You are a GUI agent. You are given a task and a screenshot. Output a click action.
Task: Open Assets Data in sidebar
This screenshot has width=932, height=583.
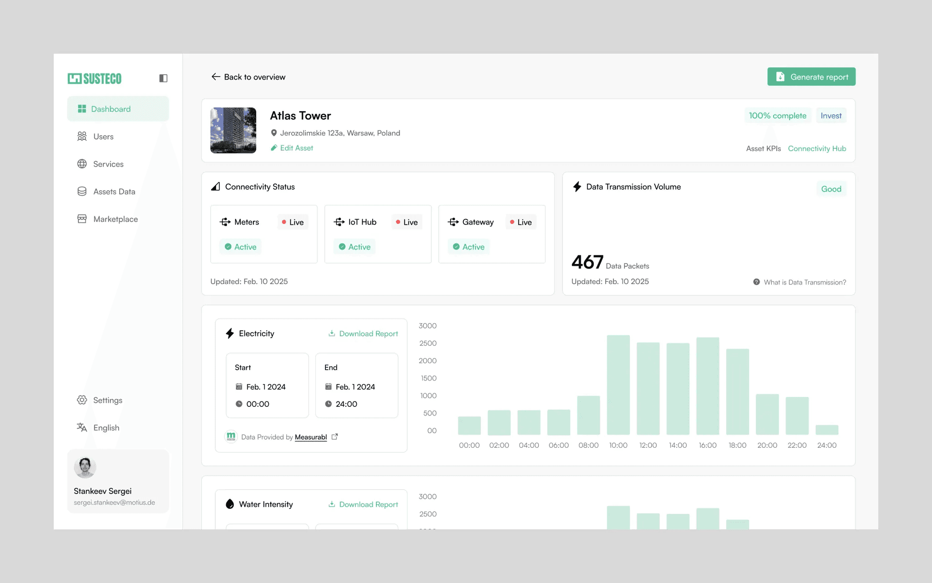tap(114, 192)
